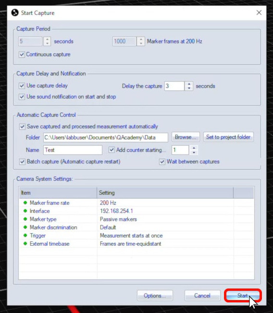Toggle Batch capture automatic restart checkbox

pos(22,162)
